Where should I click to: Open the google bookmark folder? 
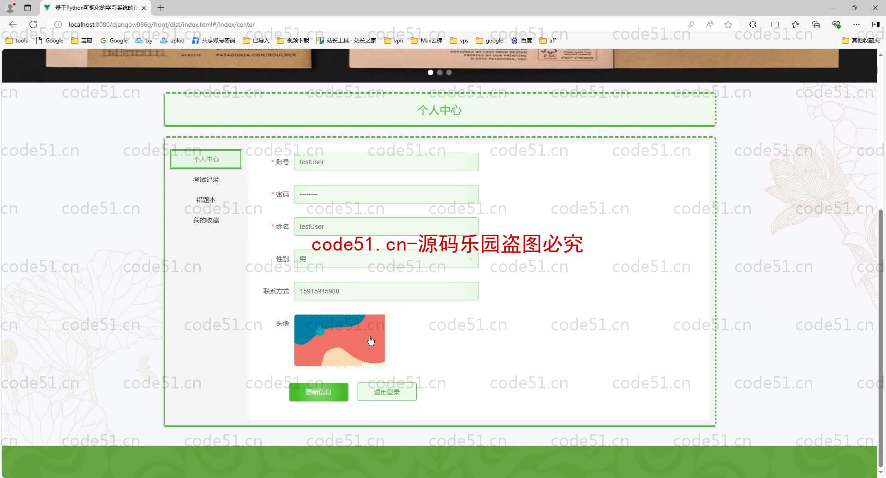point(490,41)
